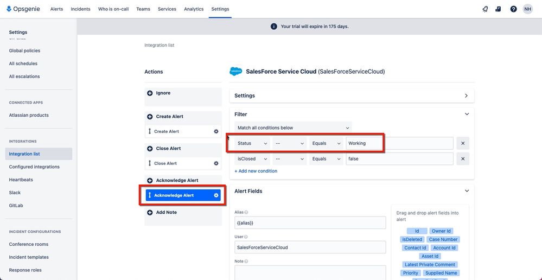Open gear settings of Create Alert rule
542x280 pixels.
[216, 131]
